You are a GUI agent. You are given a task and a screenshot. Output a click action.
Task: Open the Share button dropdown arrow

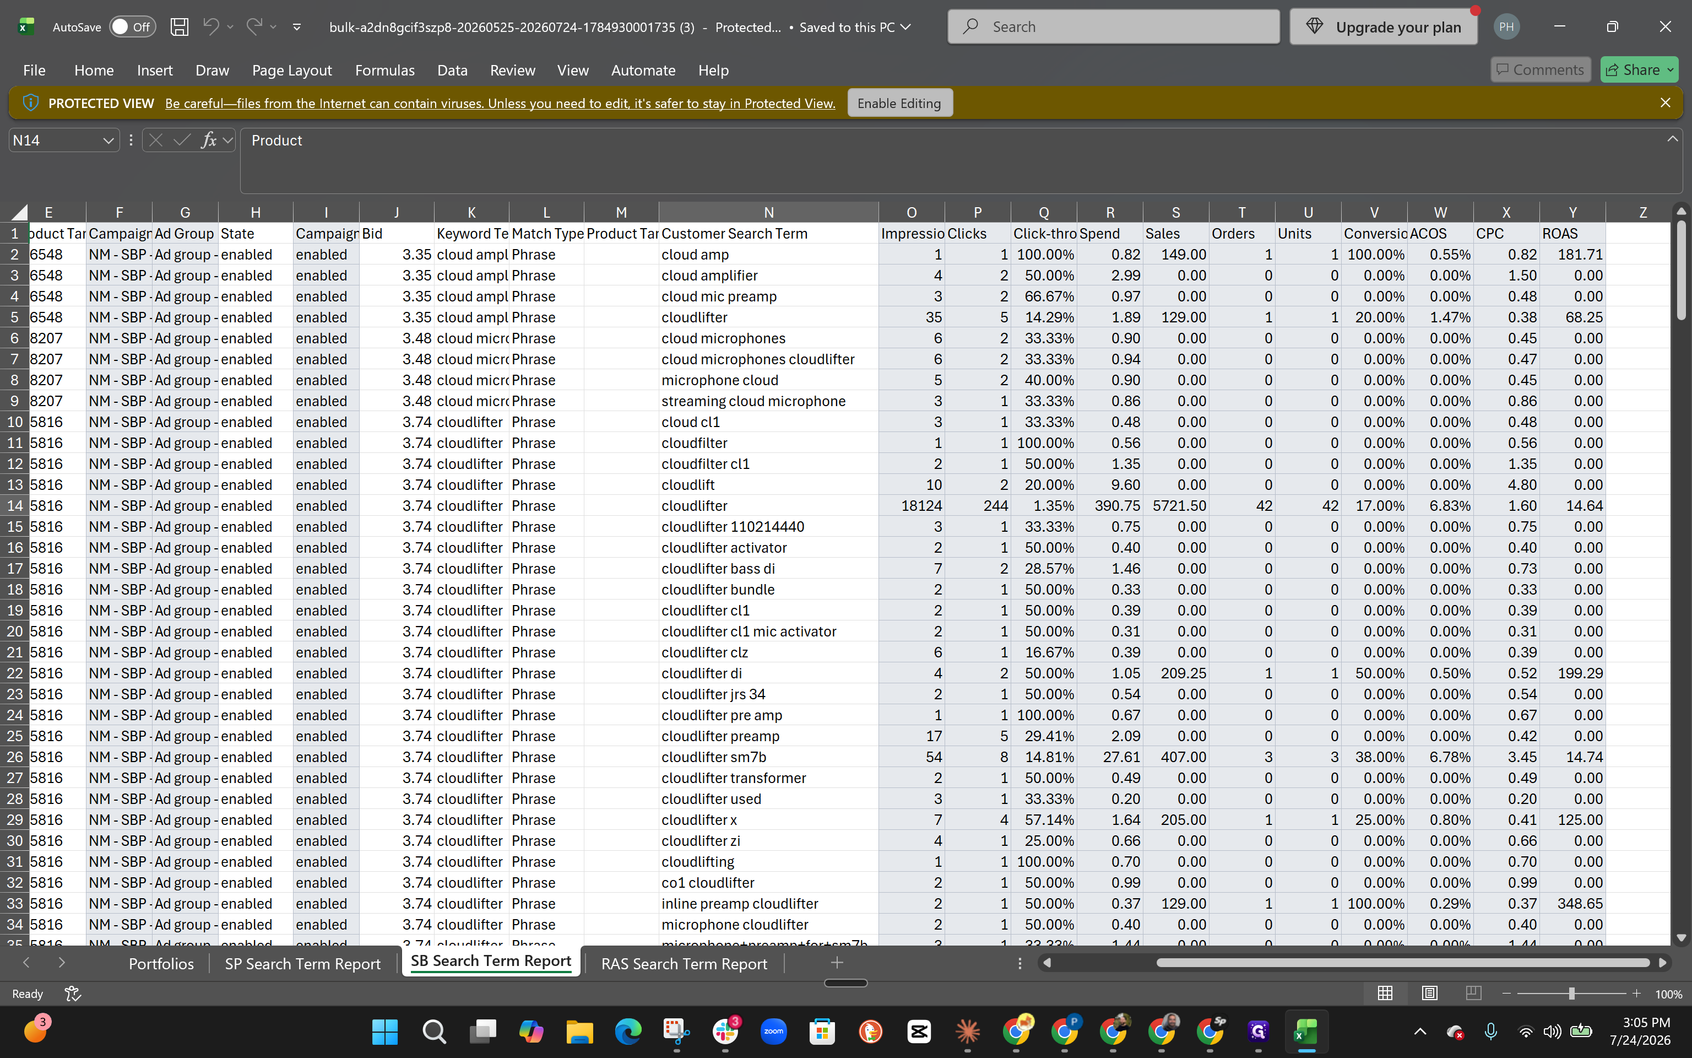coord(1671,70)
